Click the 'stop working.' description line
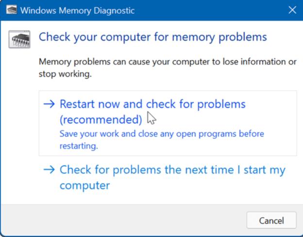 (65, 74)
